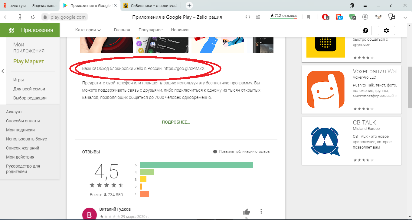412x220 pixels.
Task: Click the green 5-star rating bar
Action: pyautogui.click(x=196, y=165)
